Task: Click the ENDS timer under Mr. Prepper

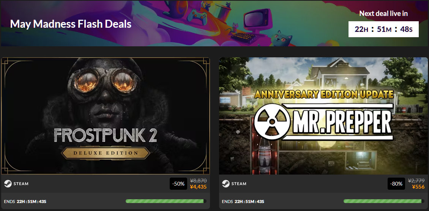Action: 243,202
